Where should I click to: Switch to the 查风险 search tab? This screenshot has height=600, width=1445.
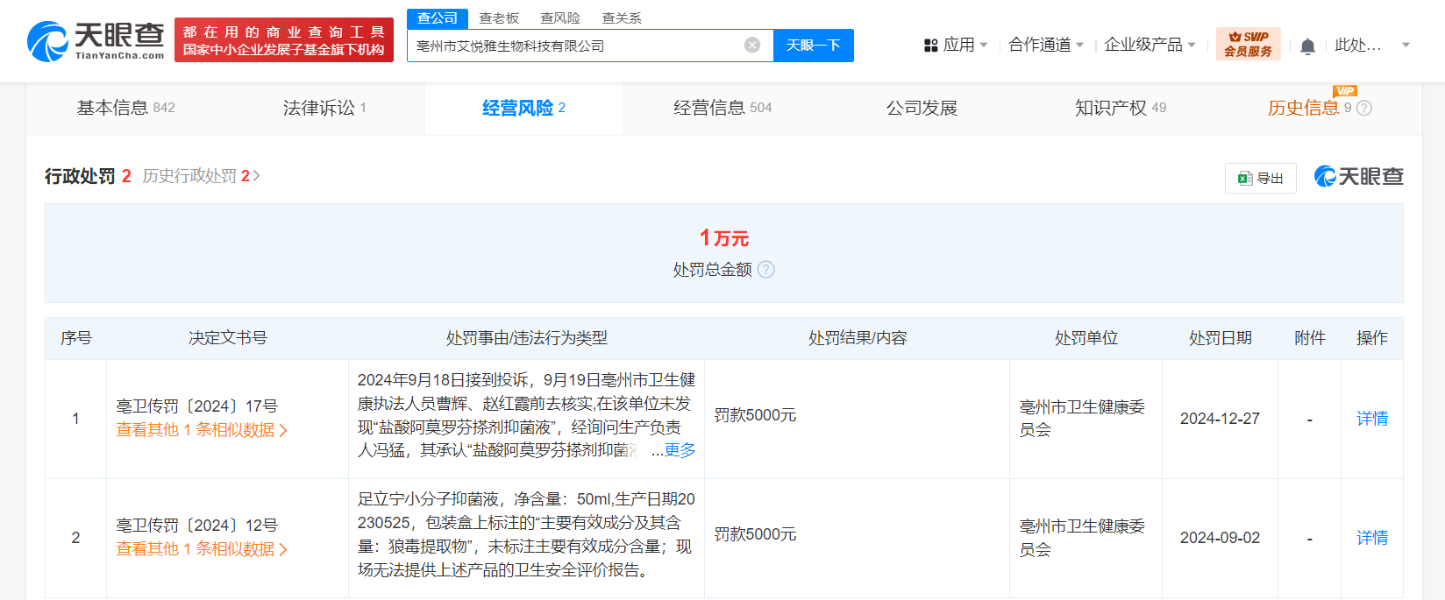[x=560, y=18]
